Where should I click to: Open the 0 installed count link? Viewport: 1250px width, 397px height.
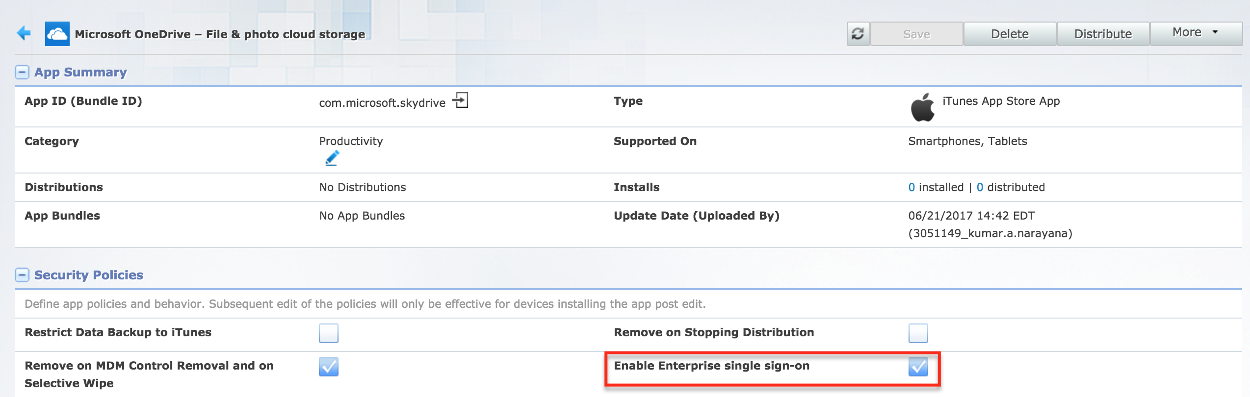pyautogui.click(x=911, y=187)
